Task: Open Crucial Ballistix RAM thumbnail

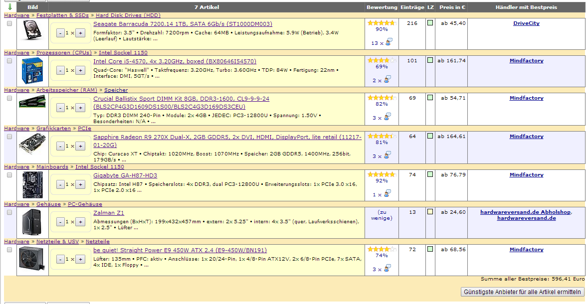Action: 32,102
